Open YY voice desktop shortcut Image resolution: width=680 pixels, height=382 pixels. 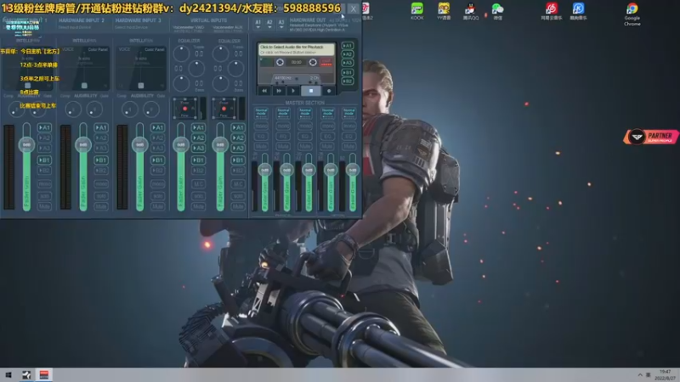click(x=444, y=11)
